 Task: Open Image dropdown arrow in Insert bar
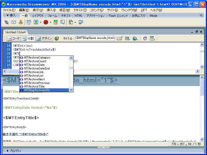click(x=40, y=22)
